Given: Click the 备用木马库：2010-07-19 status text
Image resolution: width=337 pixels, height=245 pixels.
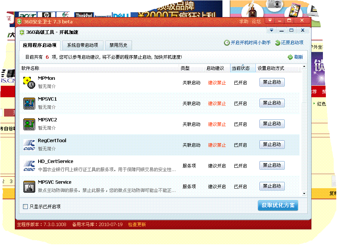Looking at the screenshot, I should click(98, 225).
